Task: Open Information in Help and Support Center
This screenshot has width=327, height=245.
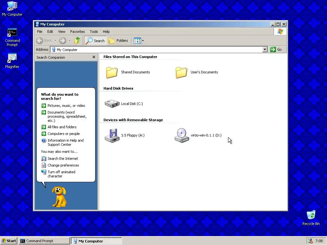Action: pos(65,143)
